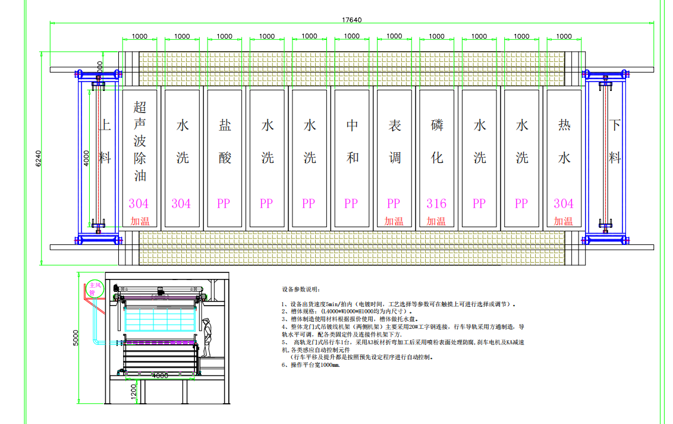Click the 1200 leg height dimension
The image size is (673, 424).
click(134, 391)
